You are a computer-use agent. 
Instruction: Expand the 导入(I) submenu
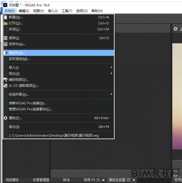(x=59, y=67)
